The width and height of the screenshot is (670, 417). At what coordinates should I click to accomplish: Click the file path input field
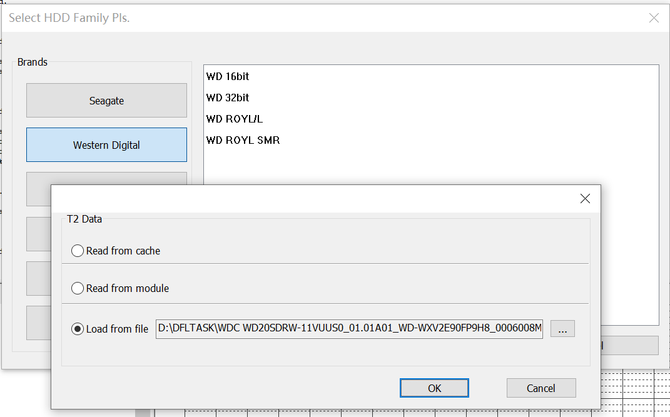tap(349, 329)
